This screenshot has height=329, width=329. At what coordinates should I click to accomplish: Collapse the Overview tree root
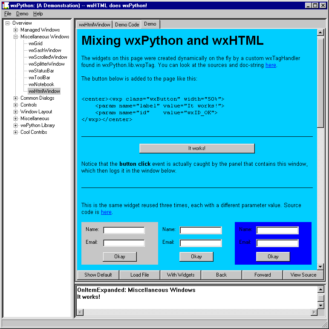coord(8,23)
